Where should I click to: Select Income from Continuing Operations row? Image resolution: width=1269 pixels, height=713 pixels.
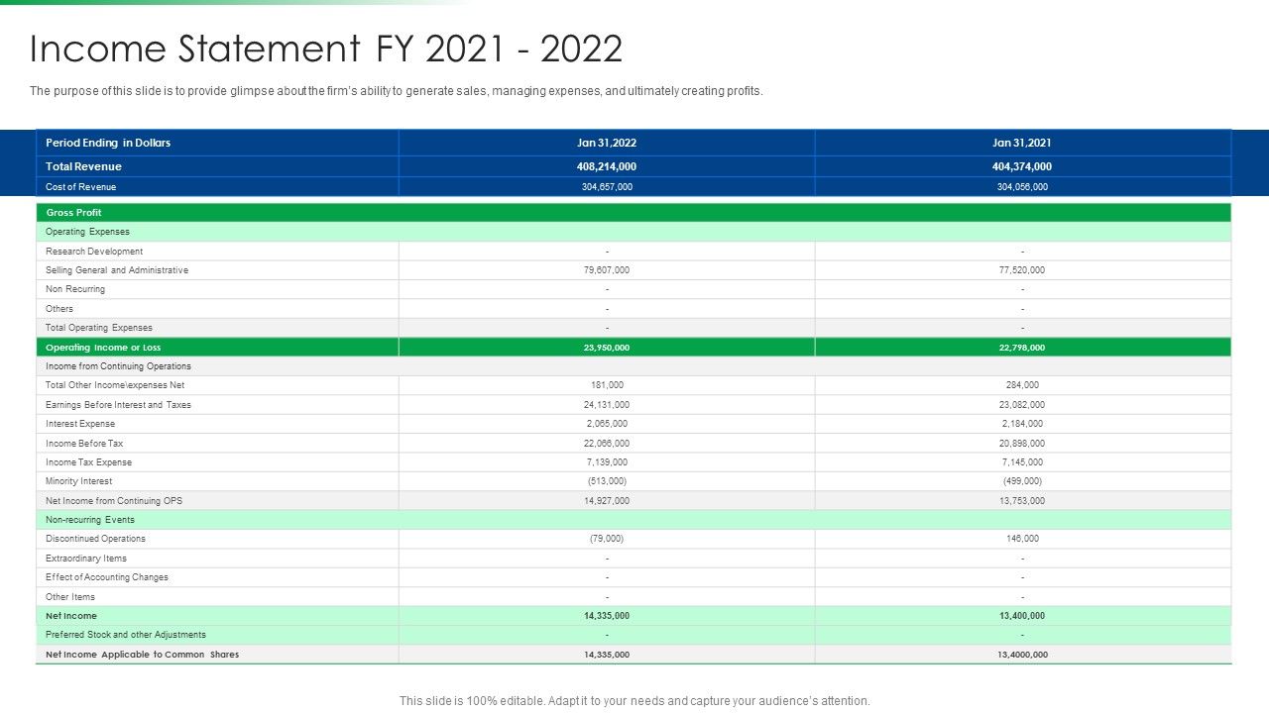[x=634, y=366]
